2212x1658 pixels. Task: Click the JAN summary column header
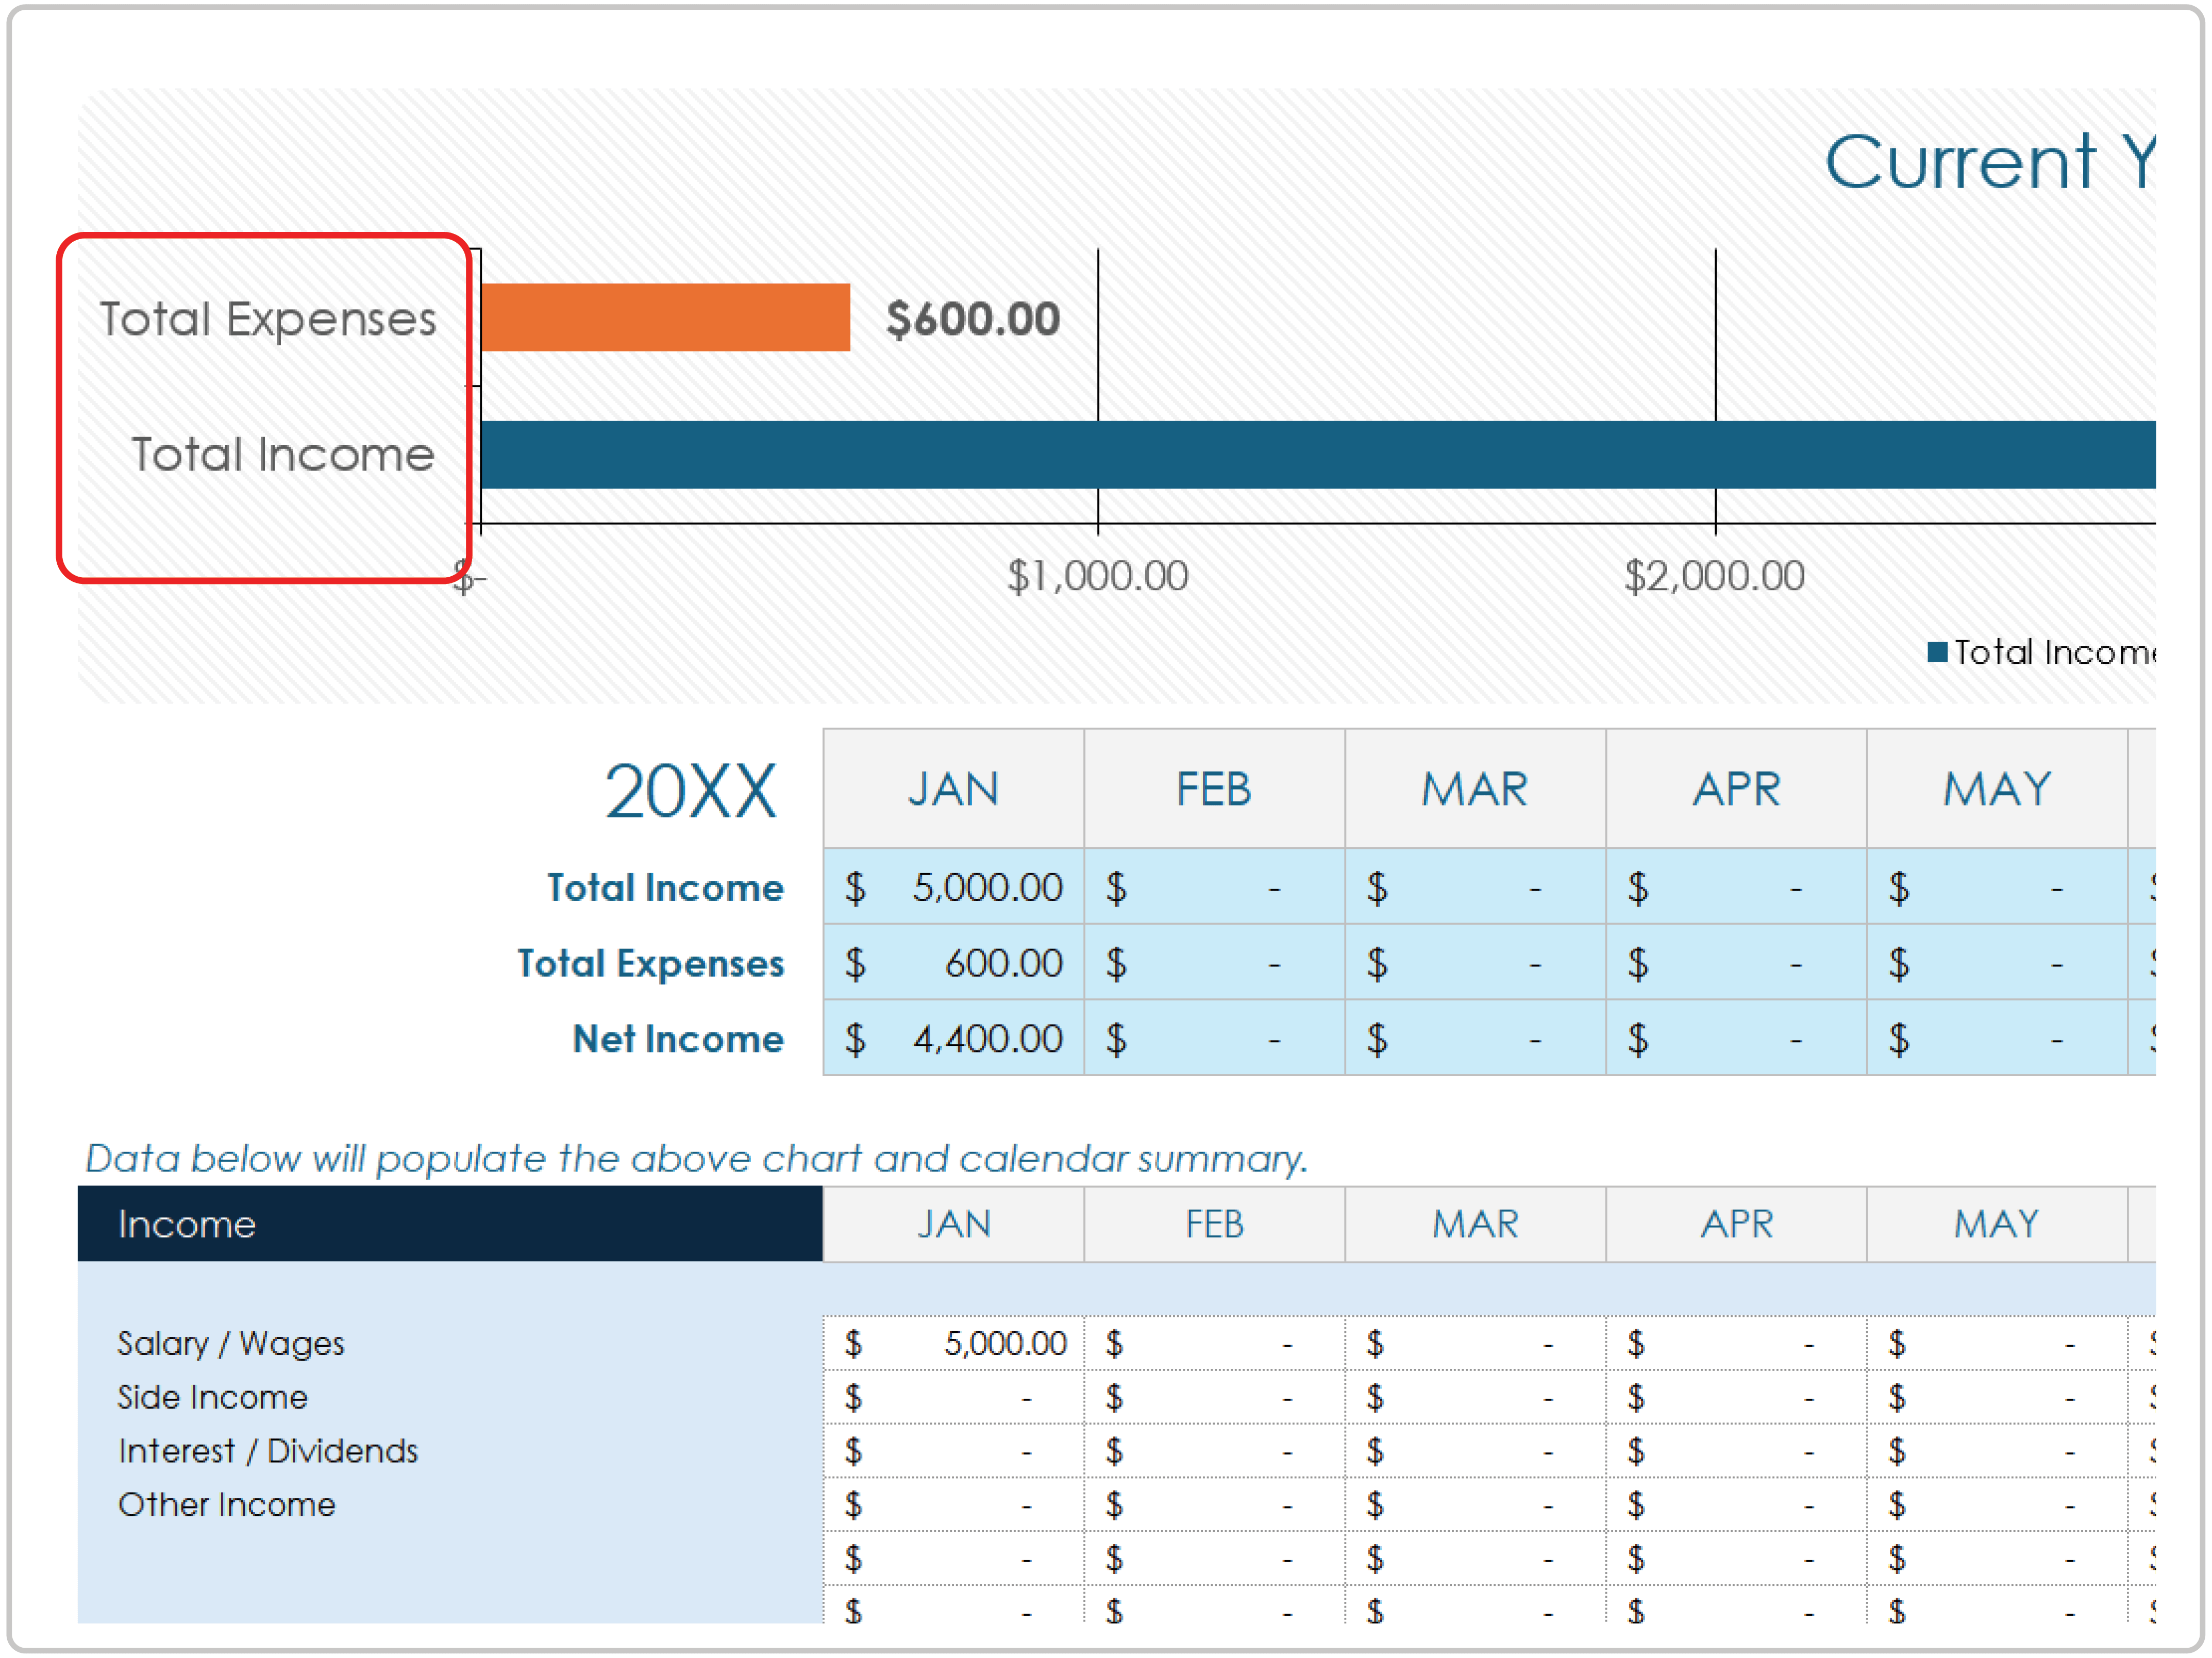pos(953,789)
